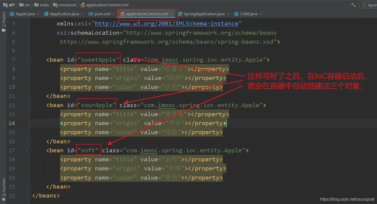Open the Project tool window sidebar button
This screenshot has width=377, height=204.
click(3, 22)
